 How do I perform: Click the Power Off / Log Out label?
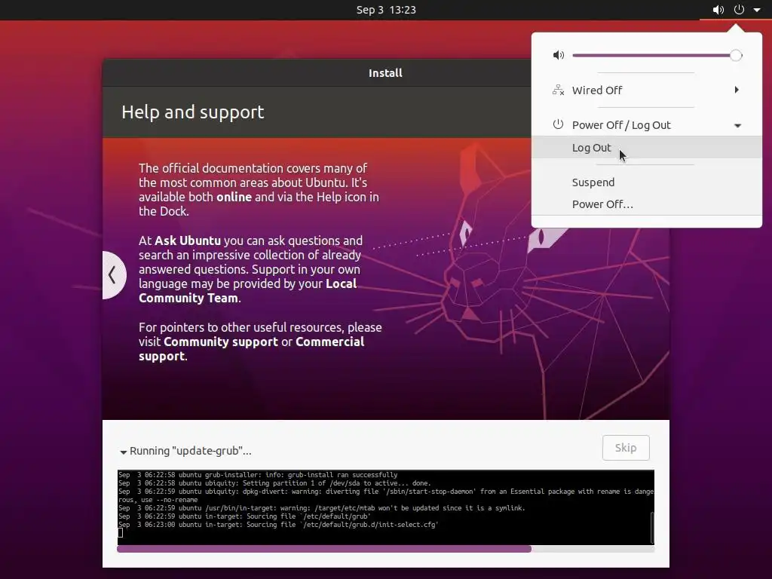pyautogui.click(x=621, y=125)
